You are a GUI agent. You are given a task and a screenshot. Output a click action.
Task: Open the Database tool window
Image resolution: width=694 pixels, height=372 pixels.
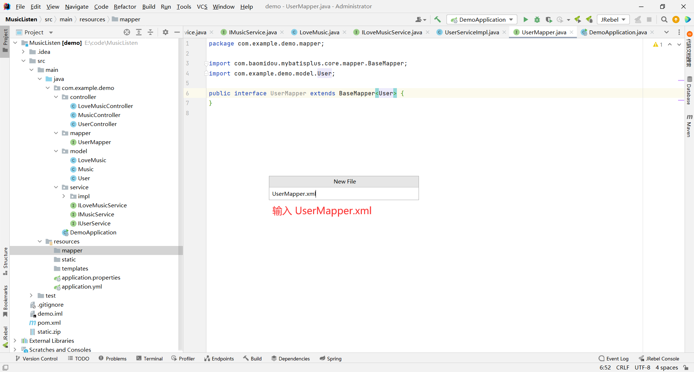(689, 90)
